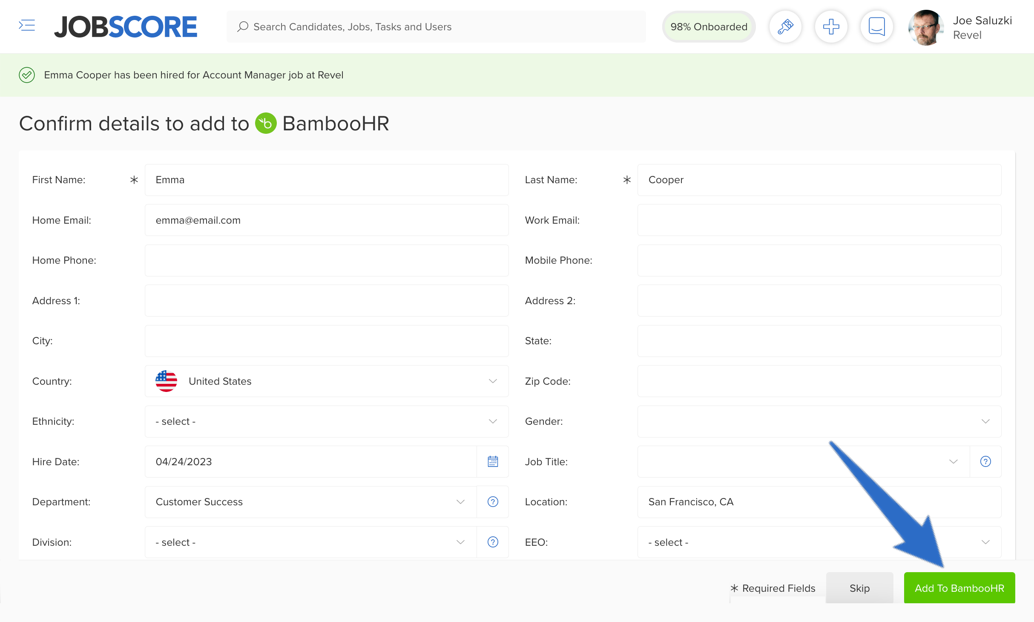The height and width of the screenshot is (622, 1034).
Task: Click the Location field
Action: click(x=819, y=502)
